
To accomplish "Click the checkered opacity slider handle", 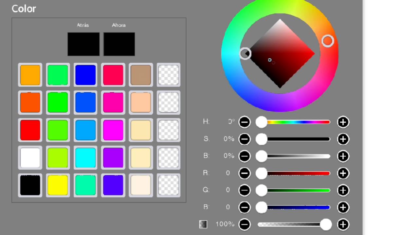I will (x=326, y=224).
